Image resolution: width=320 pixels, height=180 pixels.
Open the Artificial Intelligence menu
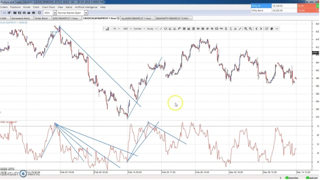86,7
